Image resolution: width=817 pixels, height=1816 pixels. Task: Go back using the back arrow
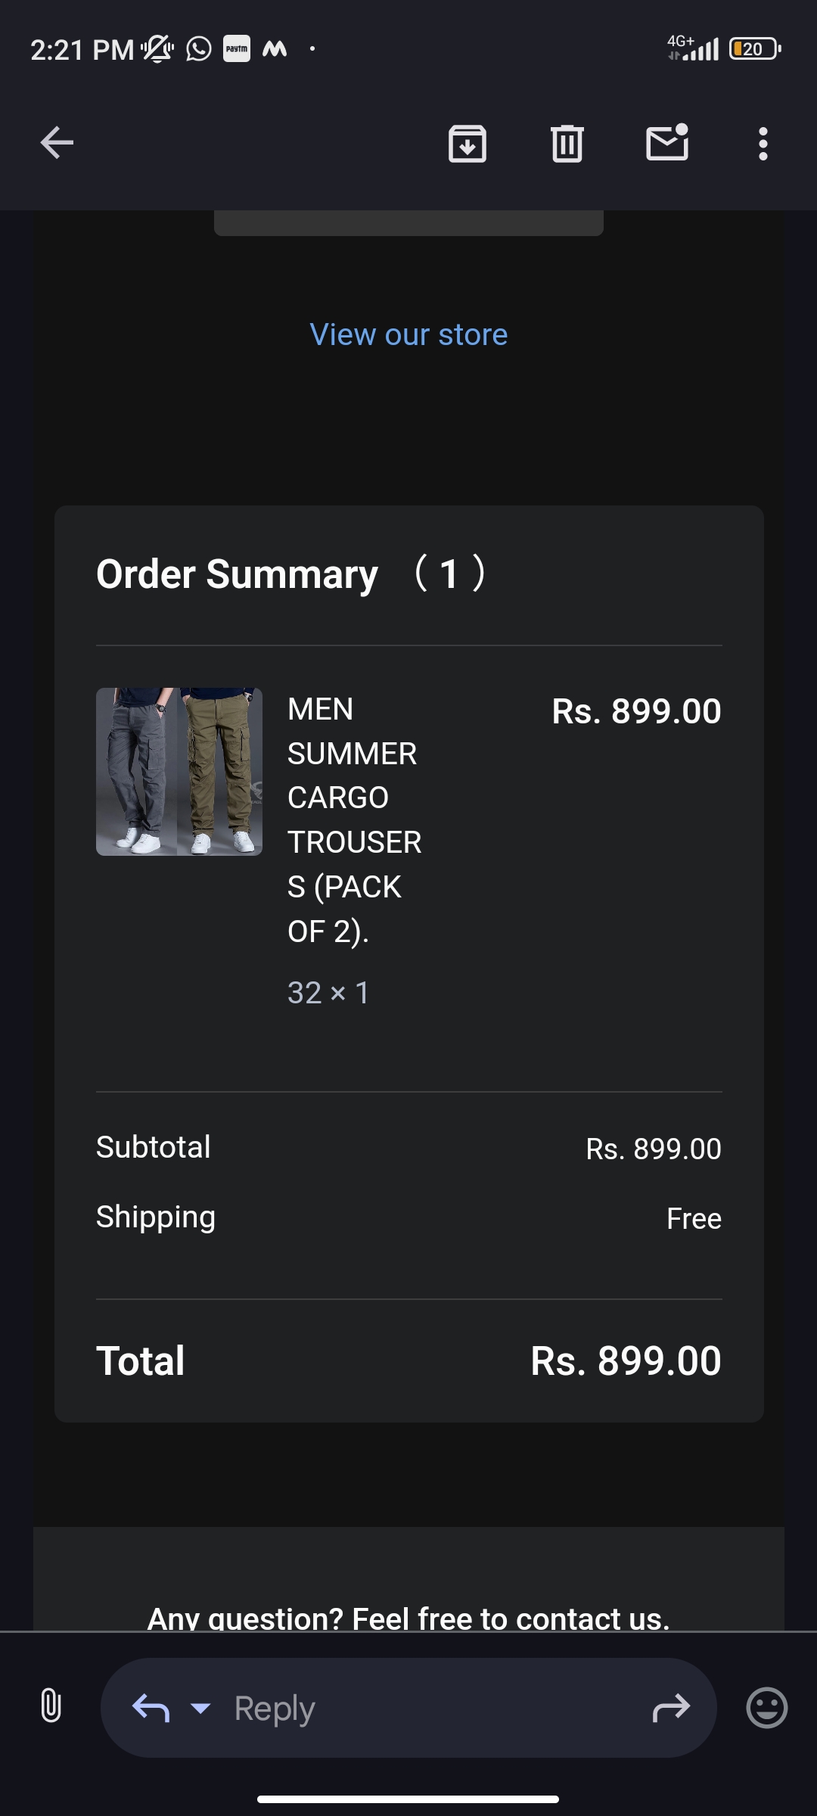point(57,142)
